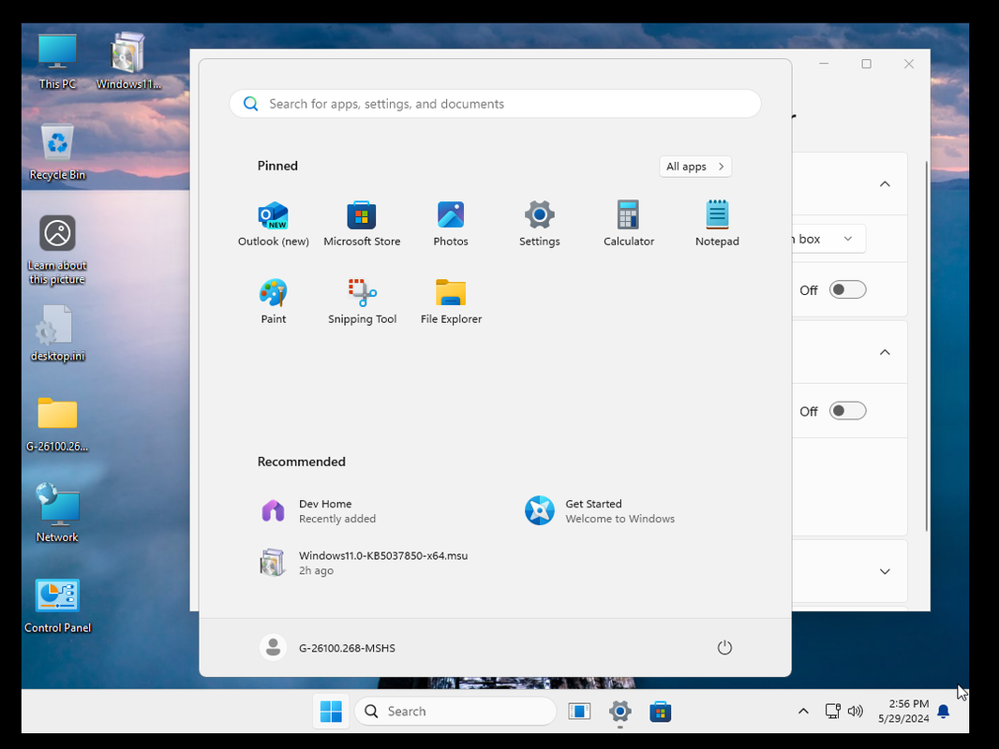Screen dimensions: 999x749
Task: Select the desktop.ini file icon
Action: (x=57, y=333)
